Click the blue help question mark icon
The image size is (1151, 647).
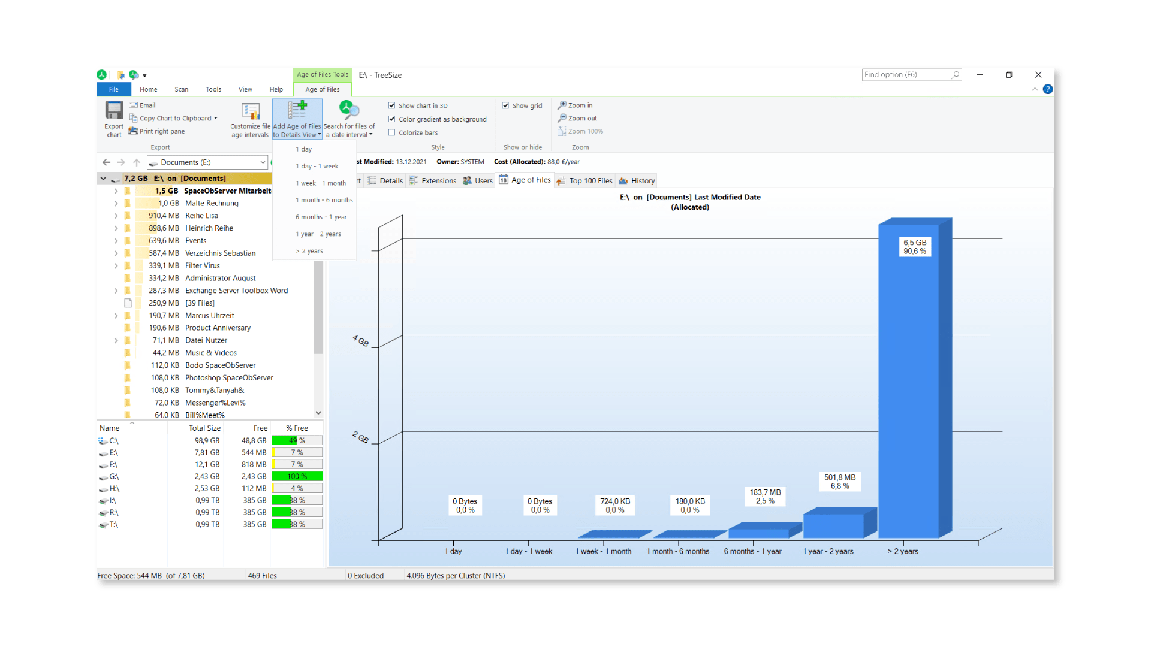point(1047,89)
